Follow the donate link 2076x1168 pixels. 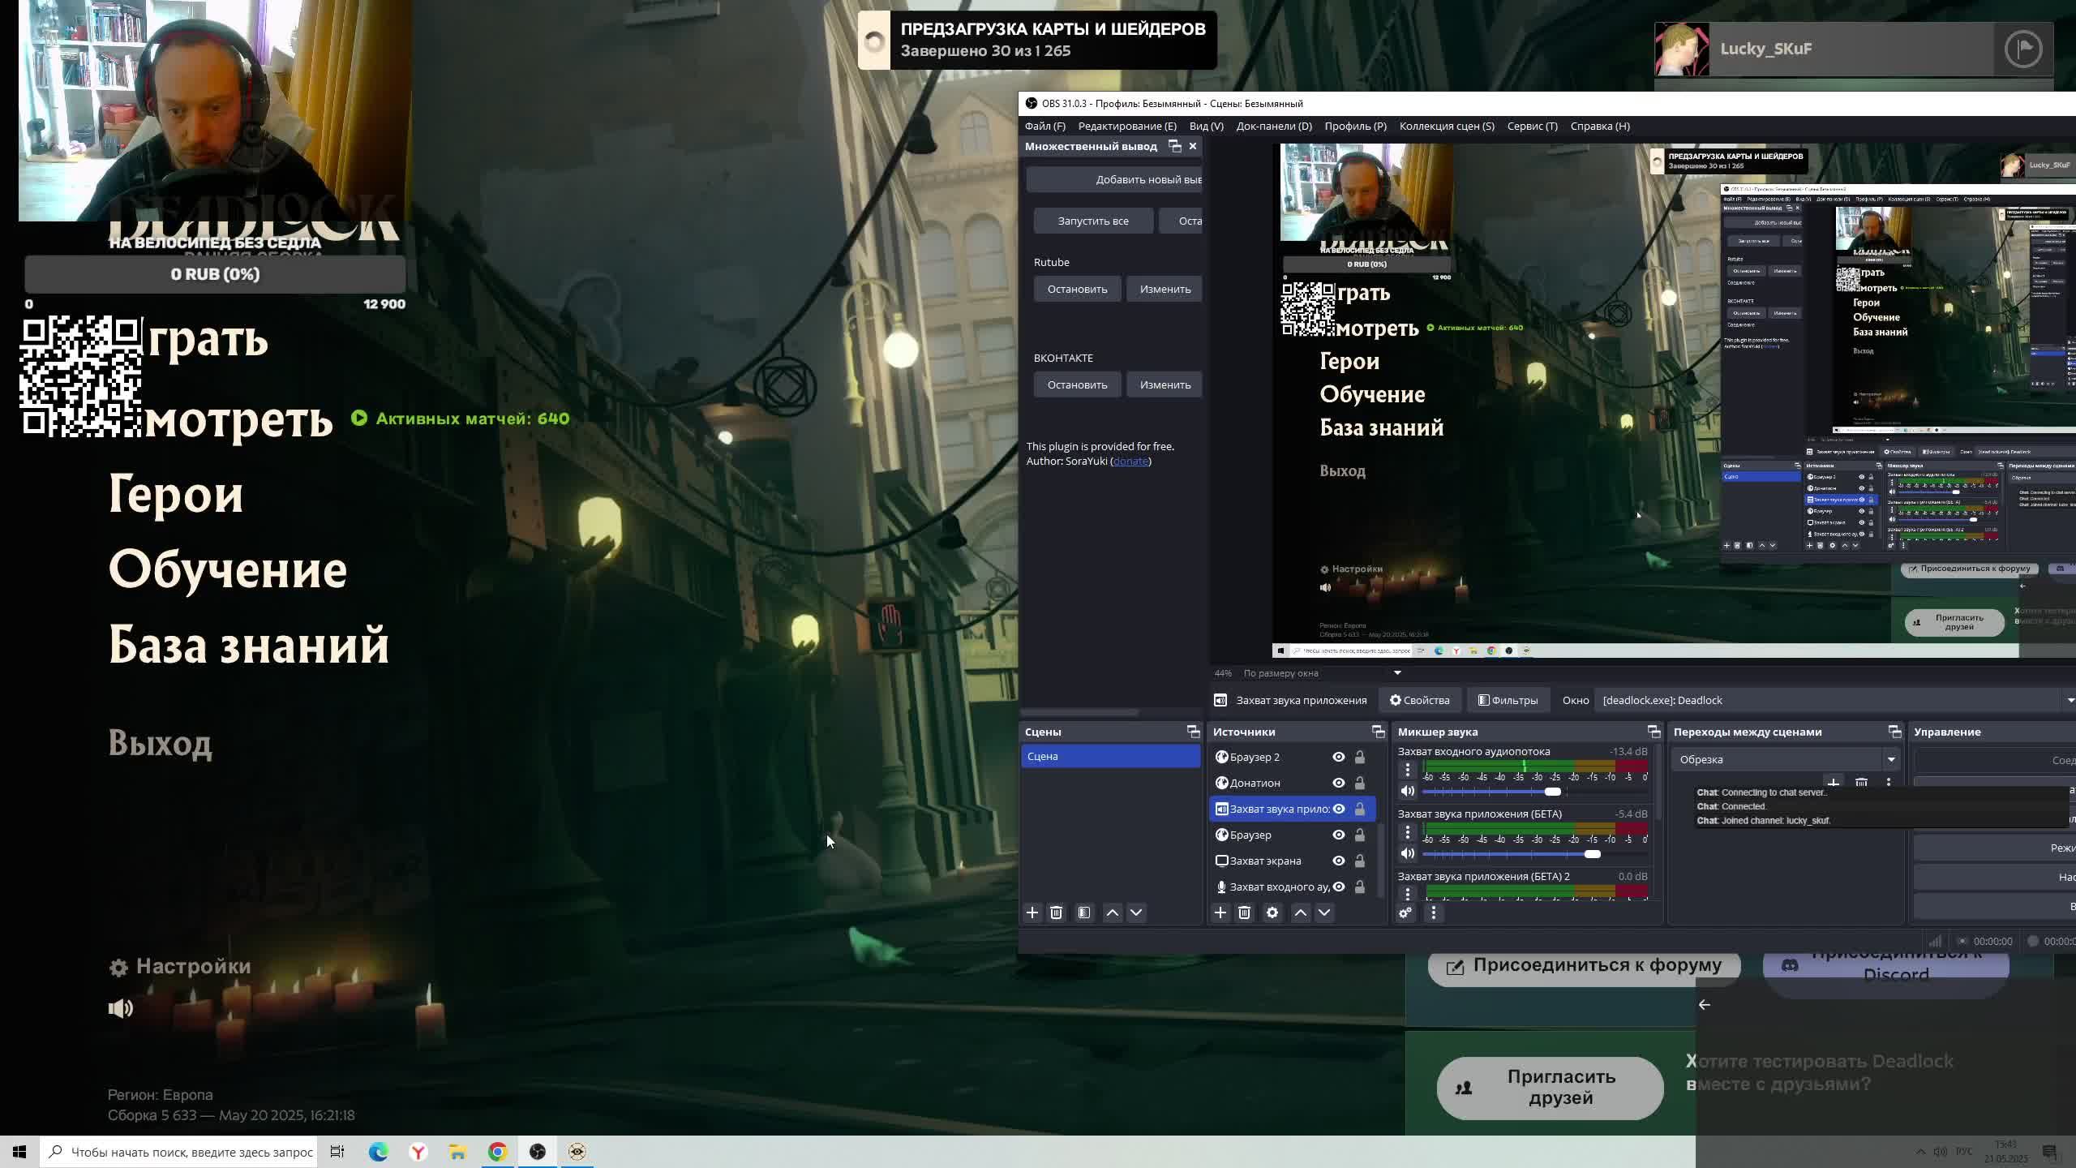tap(1130, 461)
